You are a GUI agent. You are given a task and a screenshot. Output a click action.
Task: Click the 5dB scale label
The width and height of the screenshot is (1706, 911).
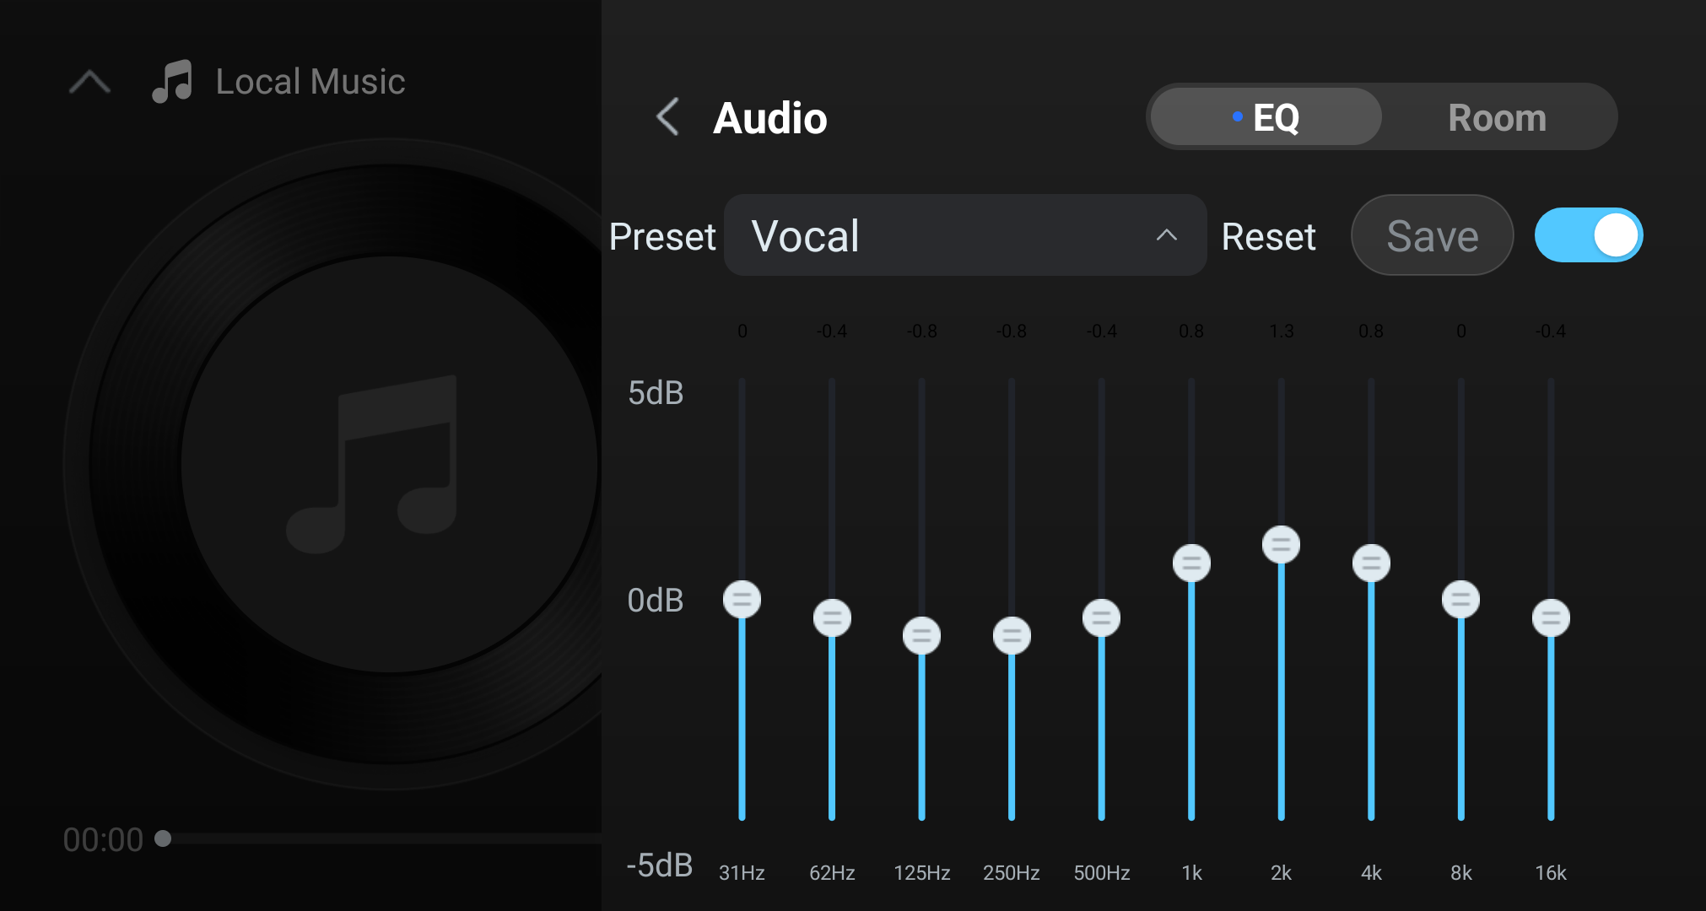pos(656,393)
